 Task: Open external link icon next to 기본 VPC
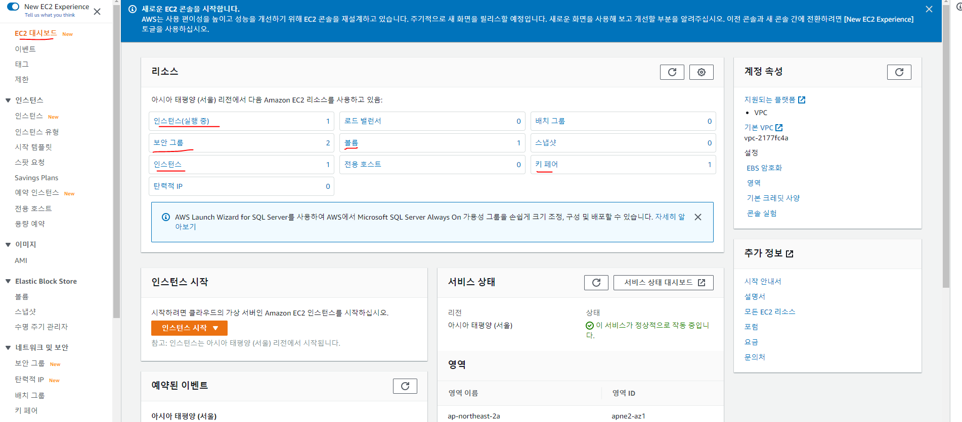(779, 128)
